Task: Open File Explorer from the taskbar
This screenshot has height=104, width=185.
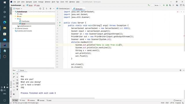Action: click(5, 28)
